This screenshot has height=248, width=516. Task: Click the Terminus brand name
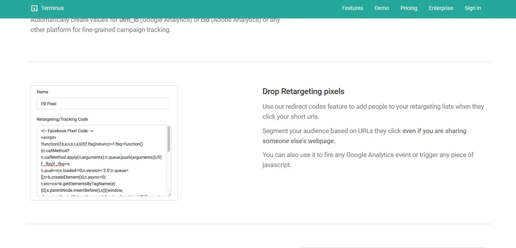coord(52,8)
